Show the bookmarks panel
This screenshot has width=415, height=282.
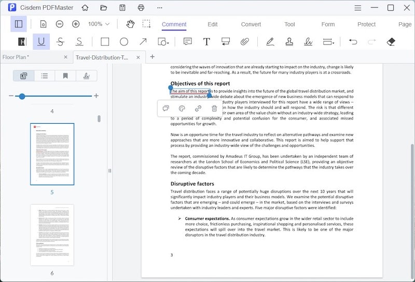coord(65,76)
